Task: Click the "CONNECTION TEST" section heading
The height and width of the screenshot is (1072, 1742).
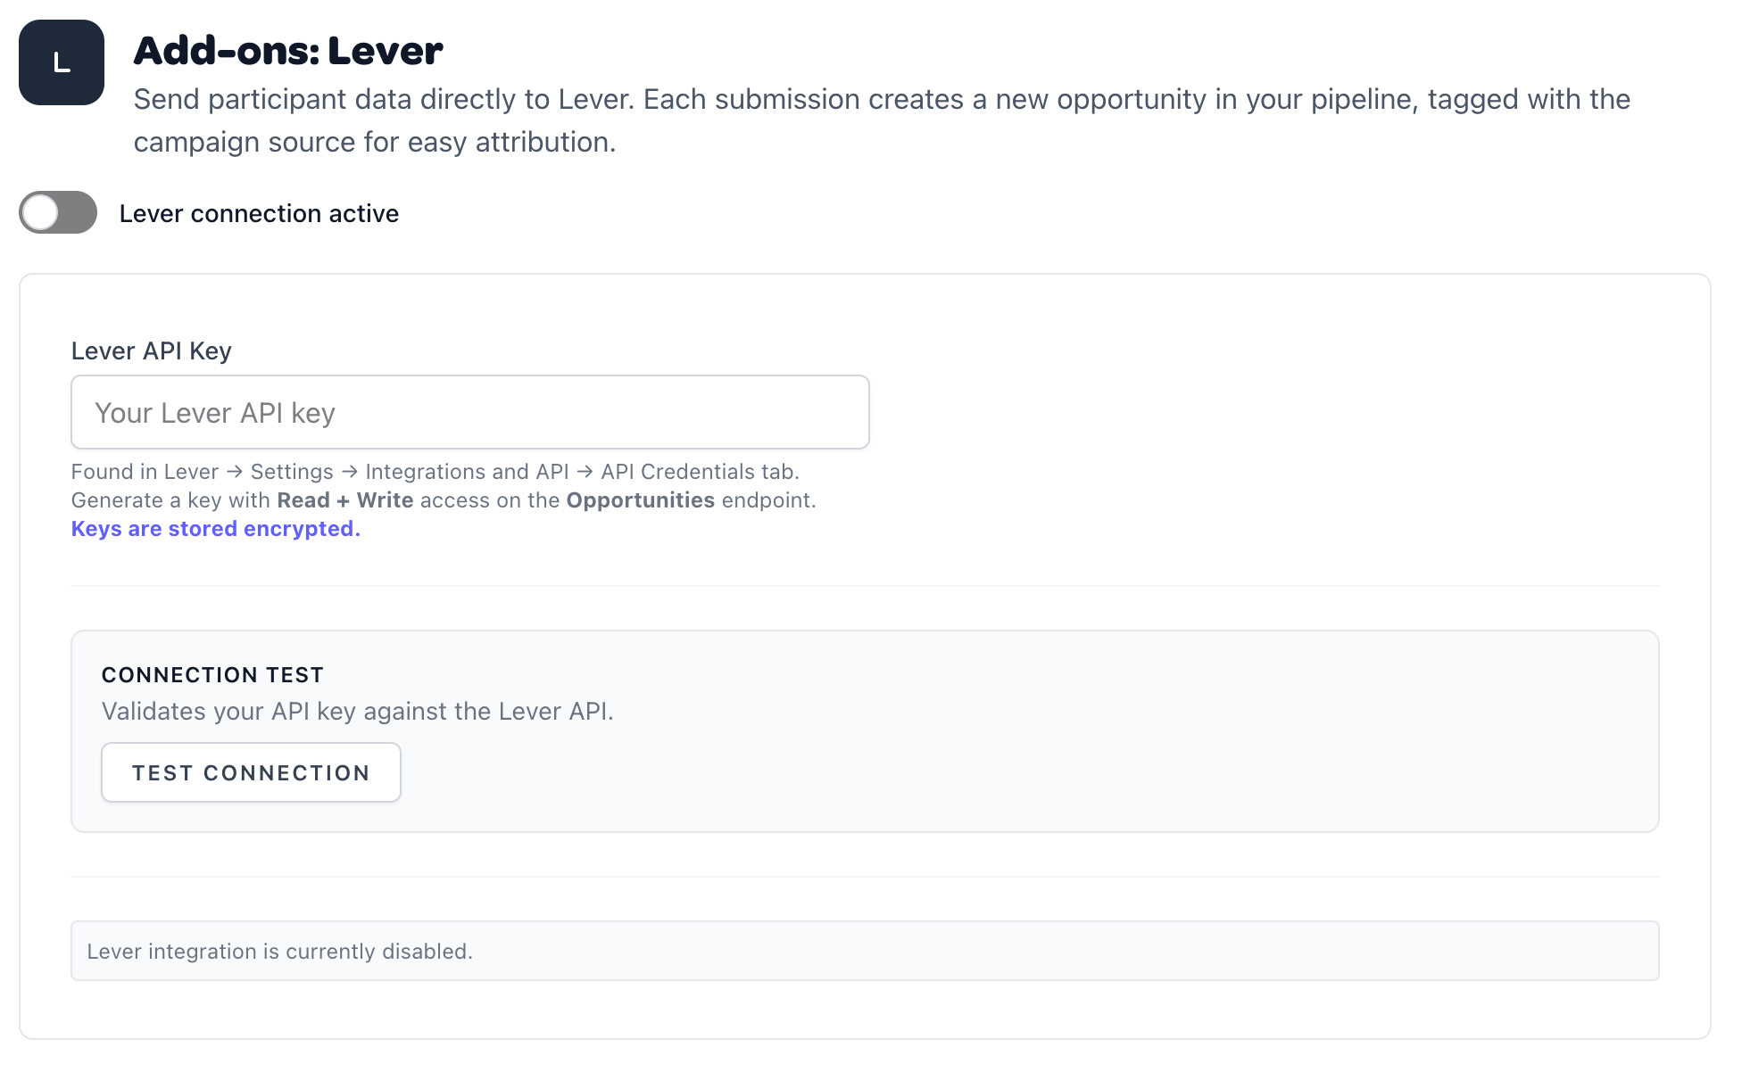Action: point(212,675)
